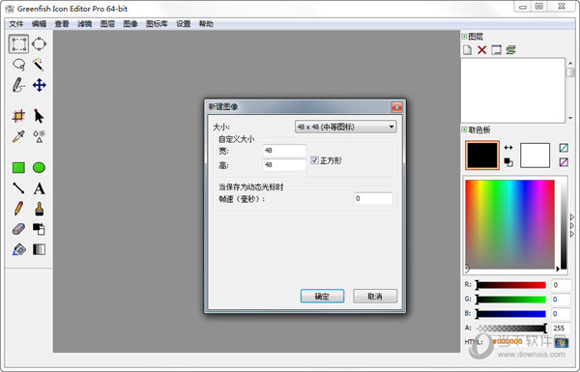Viewport: 580px width, 372px height.
Task: Open the 编辑 menu
Action: (x=39, y=24)
